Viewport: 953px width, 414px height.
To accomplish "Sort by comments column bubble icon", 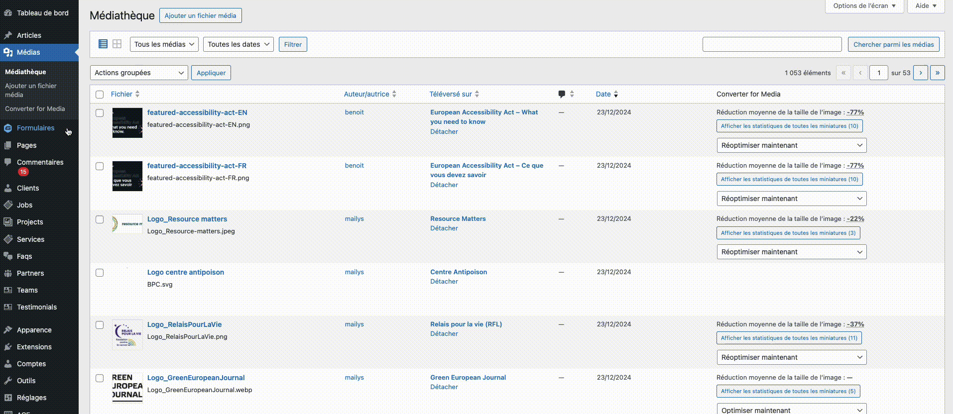I will pyautogui.click(x=562, y=94).
